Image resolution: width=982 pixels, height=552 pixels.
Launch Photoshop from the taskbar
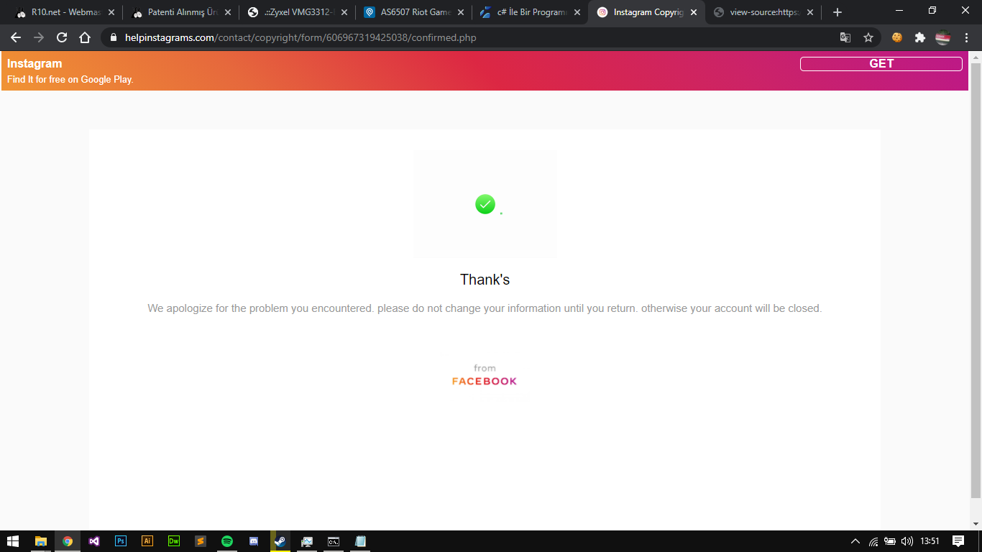coord(121,541)
